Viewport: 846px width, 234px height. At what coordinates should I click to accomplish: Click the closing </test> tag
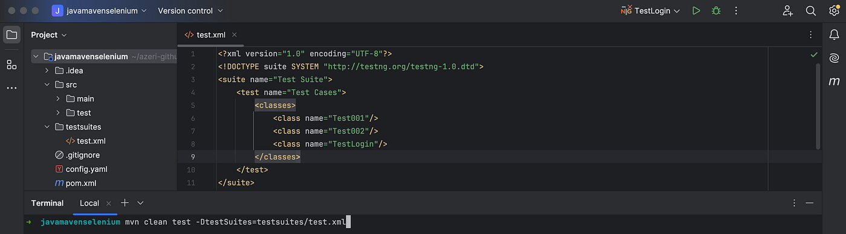tap(252, 170)
